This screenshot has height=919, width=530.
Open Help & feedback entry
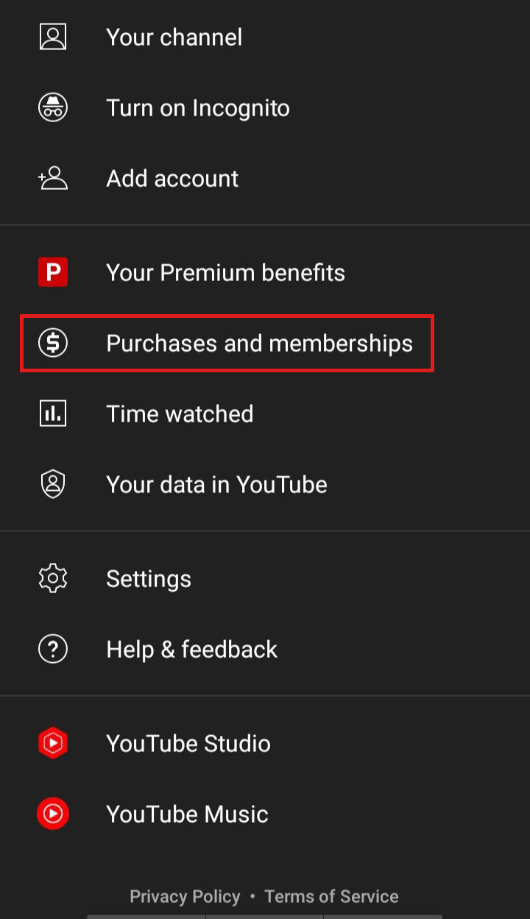265,649
